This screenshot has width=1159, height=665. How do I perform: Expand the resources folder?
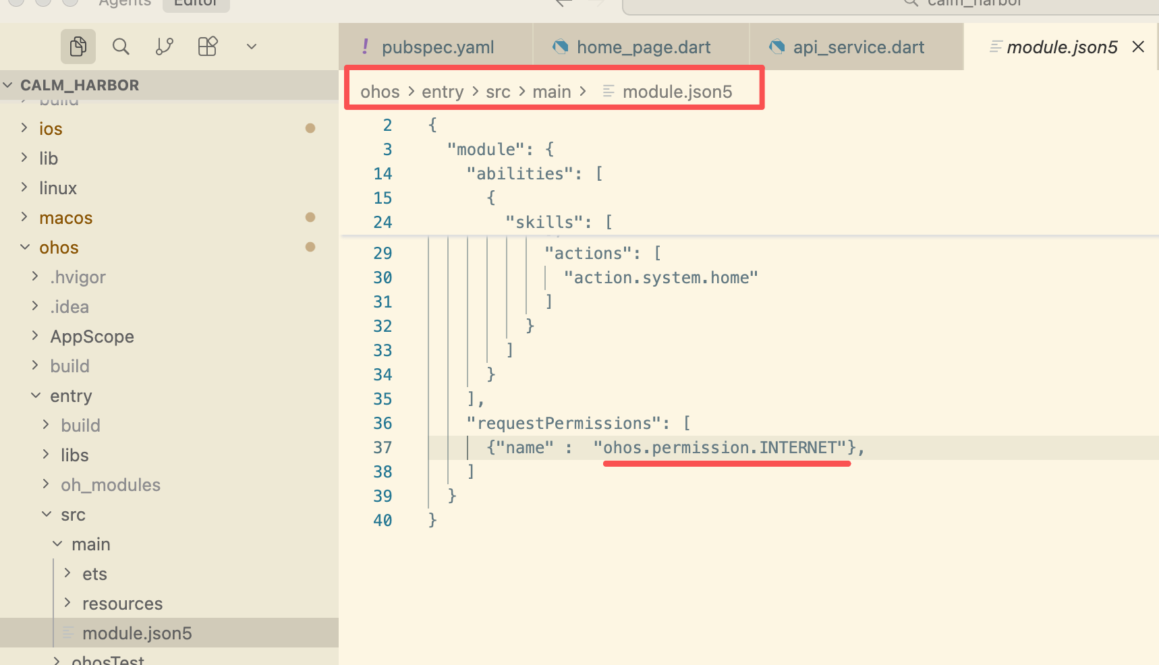(169, 603)
